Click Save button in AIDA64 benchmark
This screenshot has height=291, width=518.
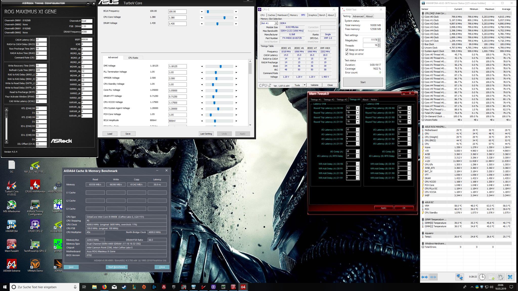(71, 267)
